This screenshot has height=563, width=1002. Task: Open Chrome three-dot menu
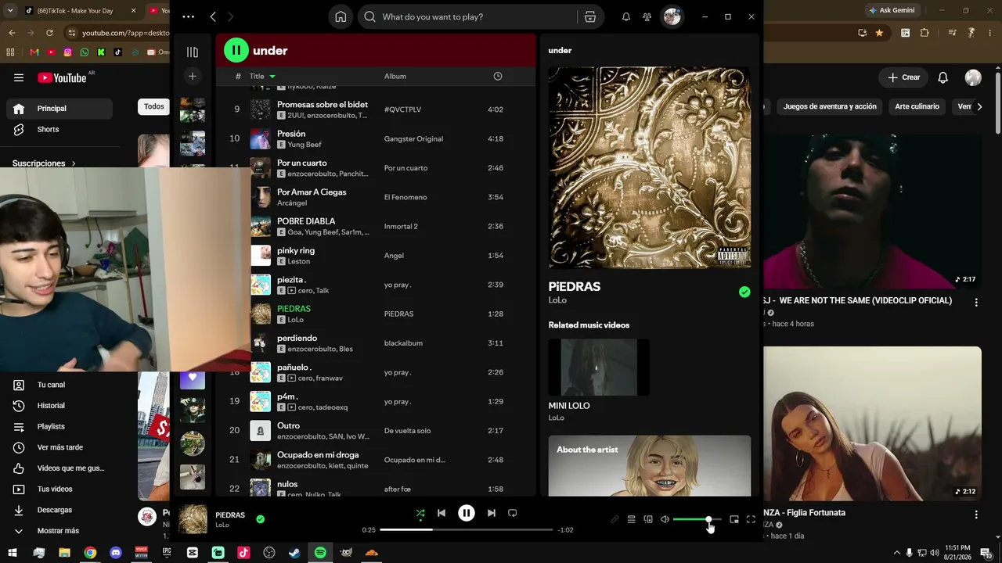(x=989, y=33)
